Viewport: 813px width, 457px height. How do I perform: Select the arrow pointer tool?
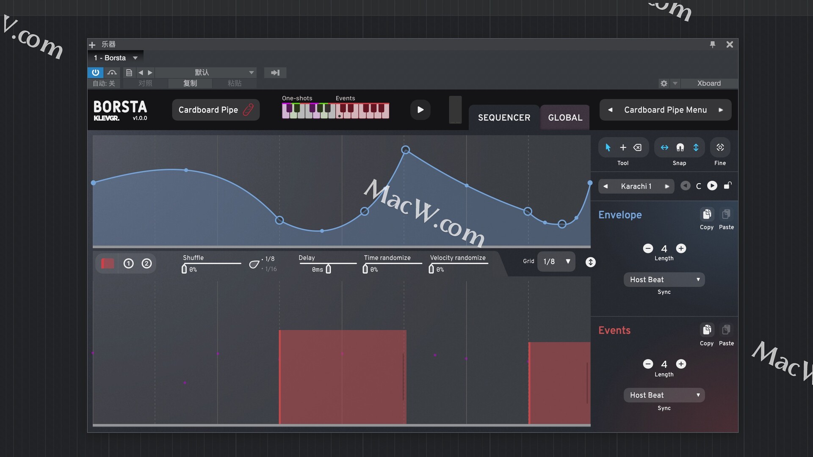click(608, 147)
